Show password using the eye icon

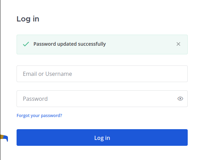[x=180, y=99]
